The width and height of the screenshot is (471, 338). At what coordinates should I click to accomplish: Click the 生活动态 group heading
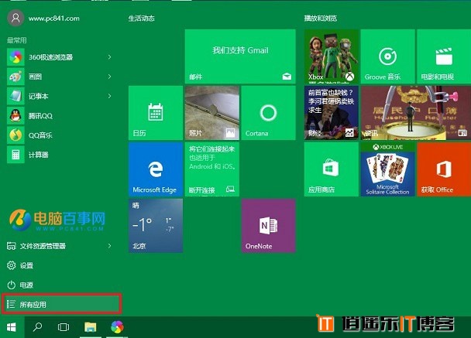click(x=142, y=19)
